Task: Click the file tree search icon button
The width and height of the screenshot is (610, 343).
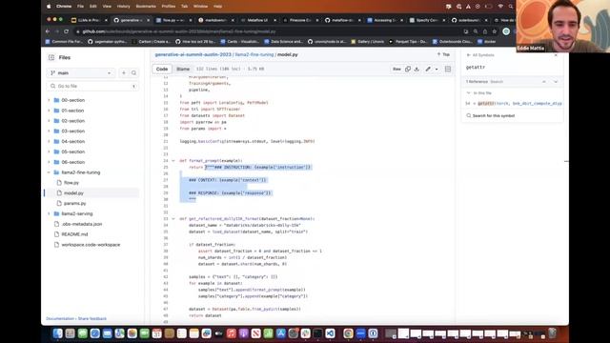Action: click(133, 72)
